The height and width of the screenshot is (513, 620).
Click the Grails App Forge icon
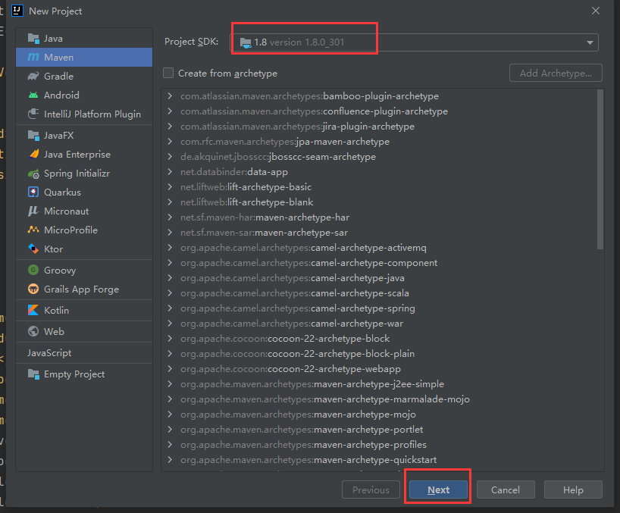[33, 289]
